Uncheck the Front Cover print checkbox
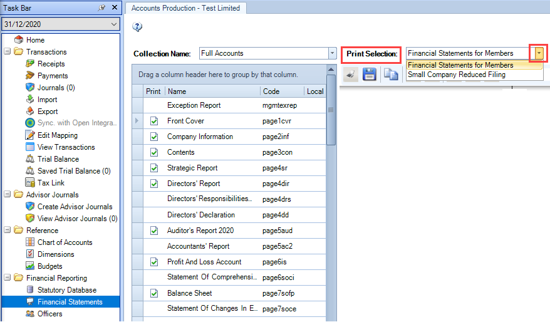 (154, 121)
